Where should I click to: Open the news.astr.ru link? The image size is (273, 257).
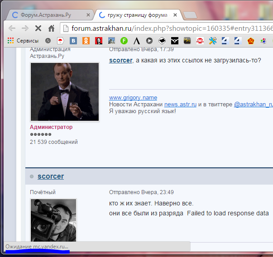pyautogui.click(x=180, y=105)
